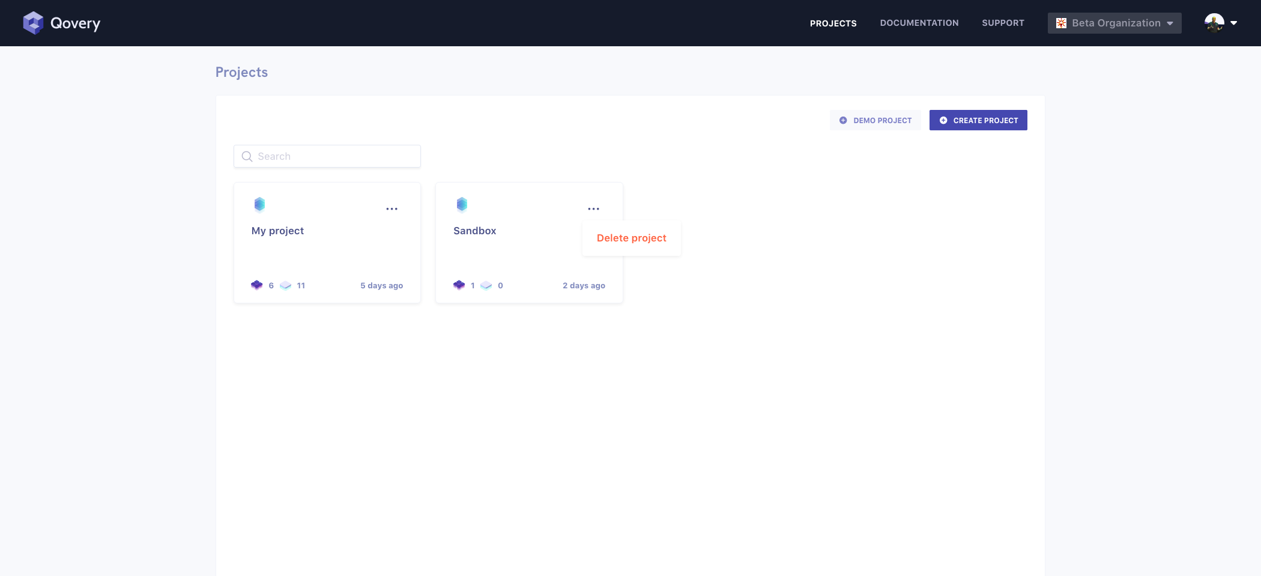The width and height of the screenshot is (1261, 576).
Task: Click environment count '6' on My project
Action: 271,285
